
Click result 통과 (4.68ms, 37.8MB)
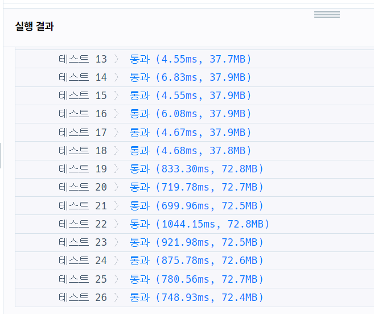[190, 151]
